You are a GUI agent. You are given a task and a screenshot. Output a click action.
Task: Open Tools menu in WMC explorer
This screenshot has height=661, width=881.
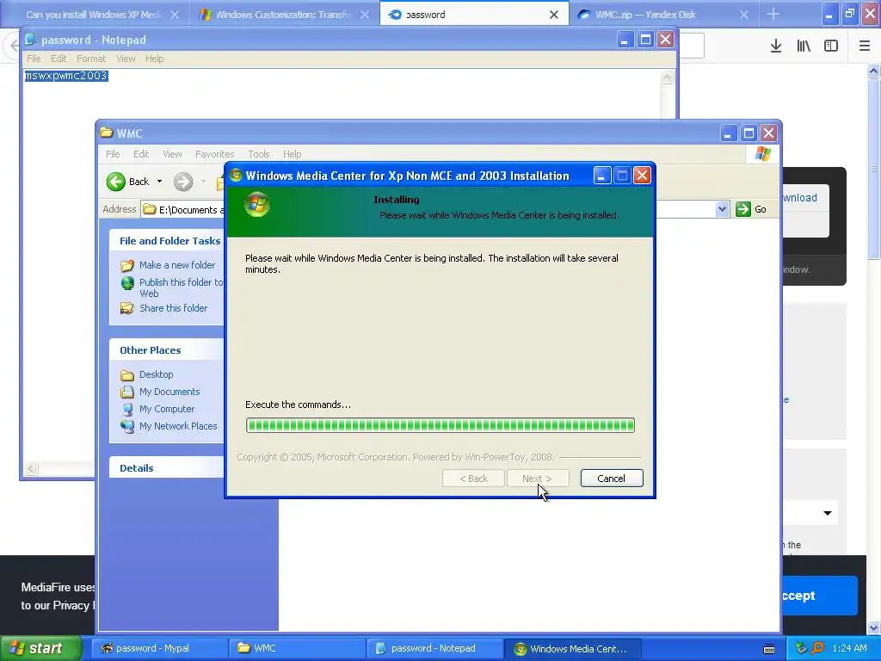[x=258, y=154]
